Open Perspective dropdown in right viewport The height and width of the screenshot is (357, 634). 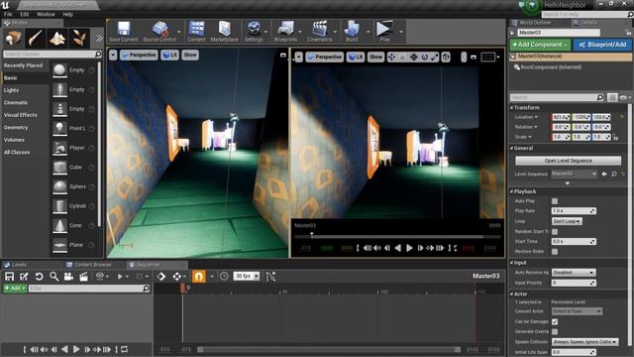(x=325, y=58)
